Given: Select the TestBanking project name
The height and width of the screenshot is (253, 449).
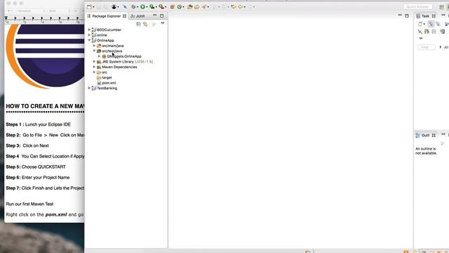Looking at the screenshot, I should 107,89.
